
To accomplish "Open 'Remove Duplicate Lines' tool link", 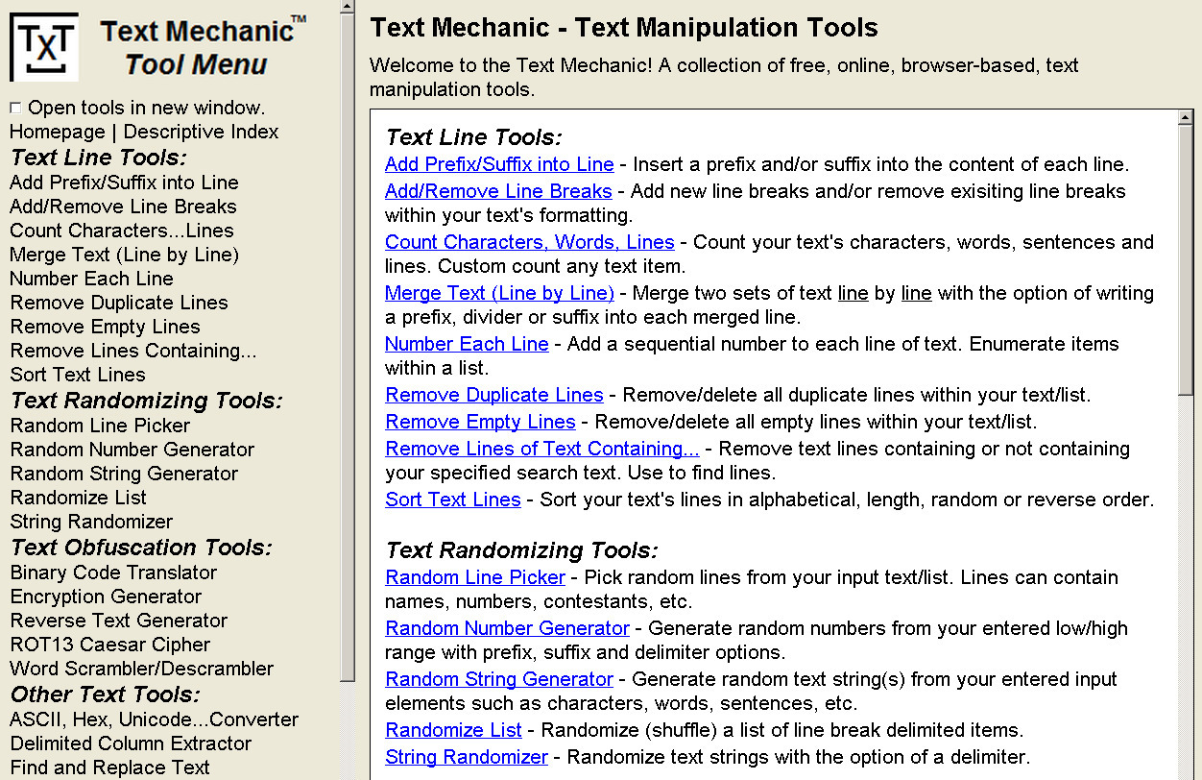I will tap(493, 395).
